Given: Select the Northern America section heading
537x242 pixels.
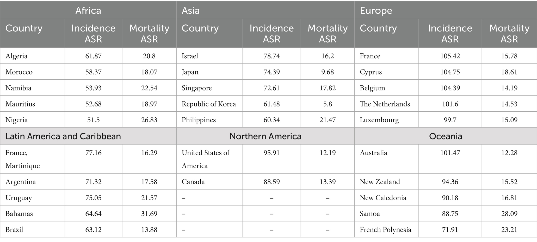Looking at the screenshot, I should click(x=265, y=136).
